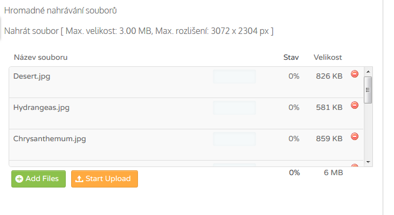Click the Add Files button label

coord(42,178)
